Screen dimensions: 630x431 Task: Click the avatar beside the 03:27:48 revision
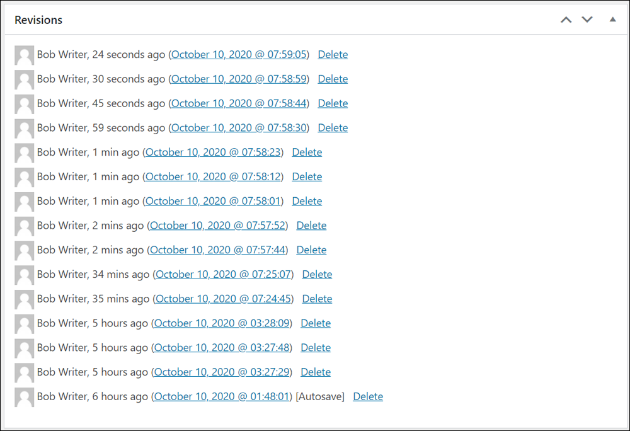24,348
